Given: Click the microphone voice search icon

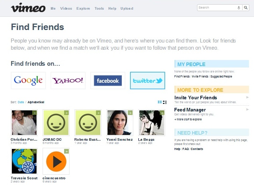Looking at the screenshot, I should (x=239, y=7).
